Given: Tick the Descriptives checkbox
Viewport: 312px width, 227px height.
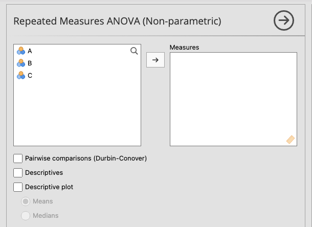Looking at the screenshot, I should [18, 173].
